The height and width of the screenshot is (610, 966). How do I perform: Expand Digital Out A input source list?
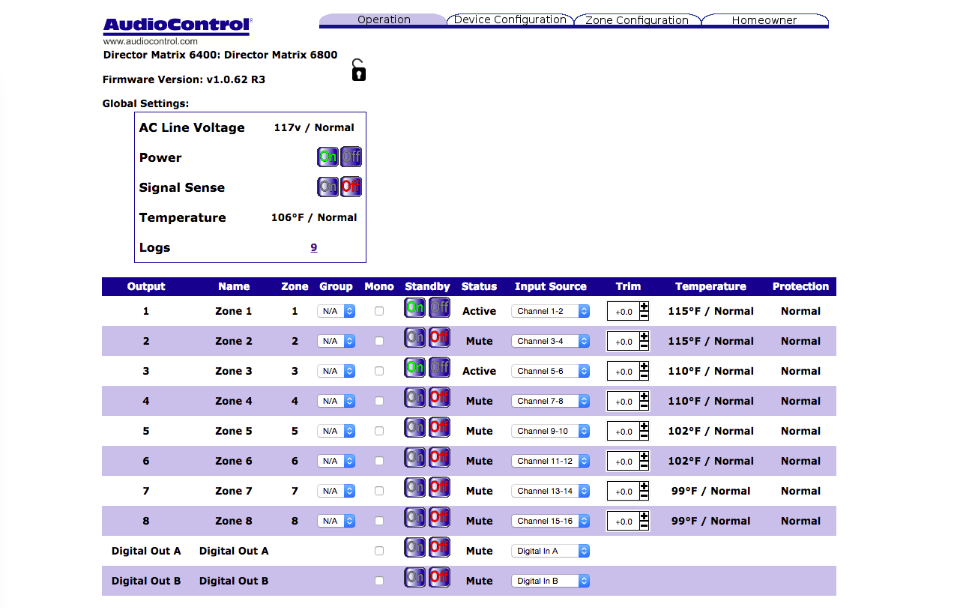pyautogui.click(x=550, y=551)
